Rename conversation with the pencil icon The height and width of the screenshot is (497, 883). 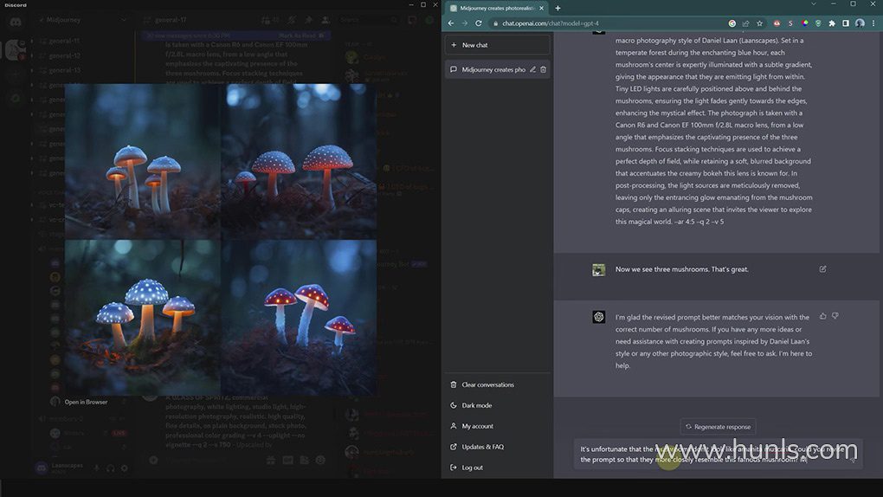pyautogui.click(x=532, y=70)
